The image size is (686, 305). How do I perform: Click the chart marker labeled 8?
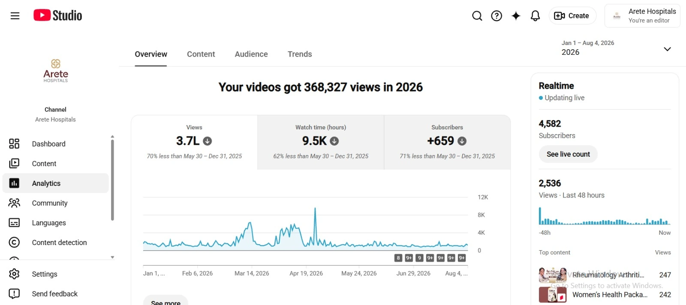coord(398,258)
